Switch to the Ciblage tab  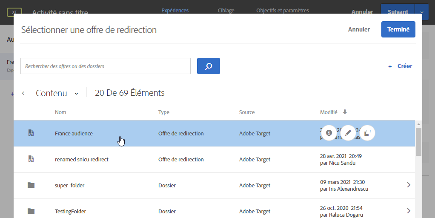pyautogui.click(x=226, y=10)
